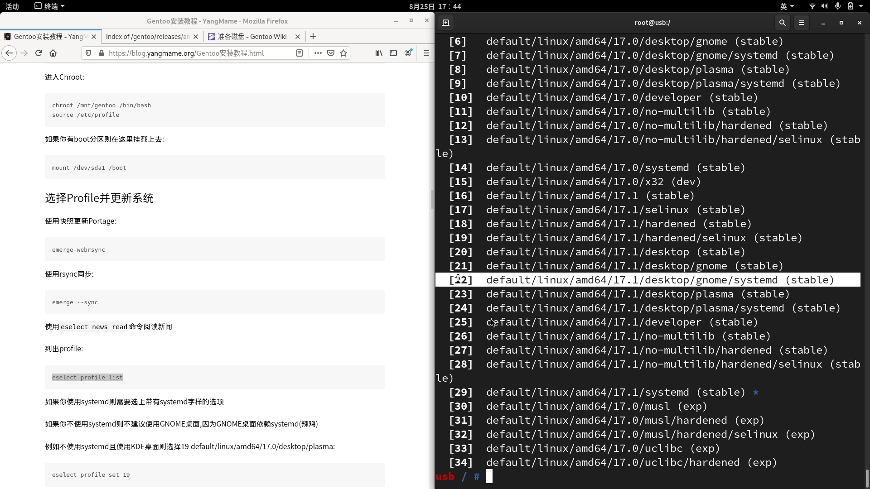Open the 终端 application menu

pos(50,6)
